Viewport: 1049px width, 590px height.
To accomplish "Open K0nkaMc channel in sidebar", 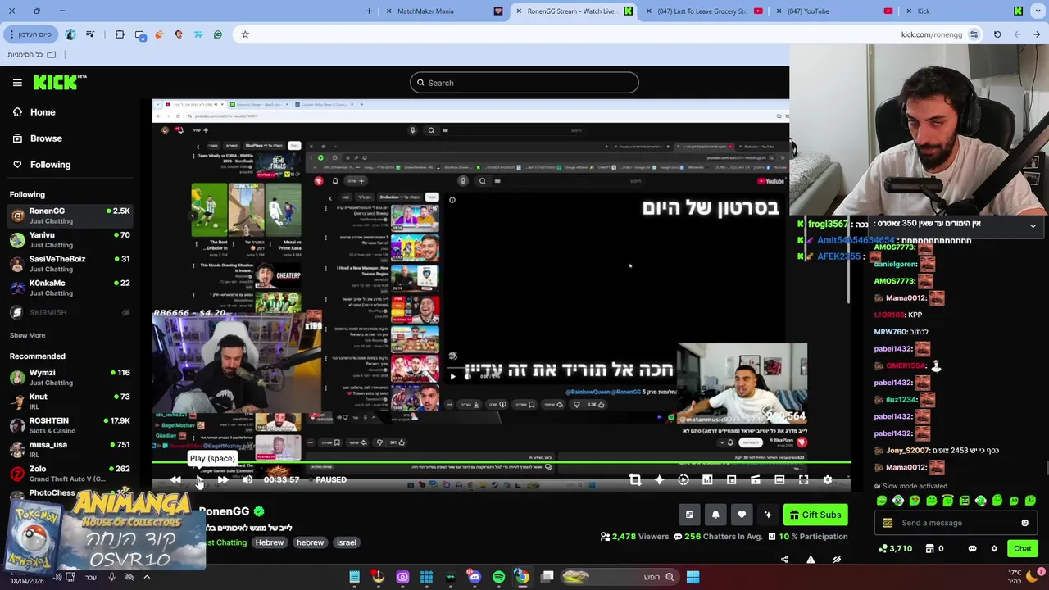I will 70,288.
